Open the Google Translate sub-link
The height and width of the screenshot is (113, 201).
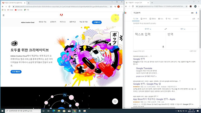[x=144, y=68]
